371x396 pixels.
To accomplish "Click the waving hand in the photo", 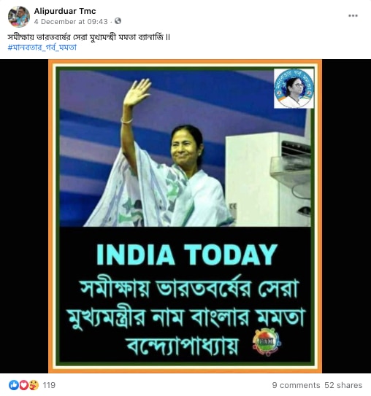I will (x=137, y=93).
